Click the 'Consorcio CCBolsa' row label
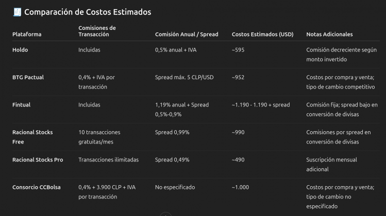 coord(37,187)
